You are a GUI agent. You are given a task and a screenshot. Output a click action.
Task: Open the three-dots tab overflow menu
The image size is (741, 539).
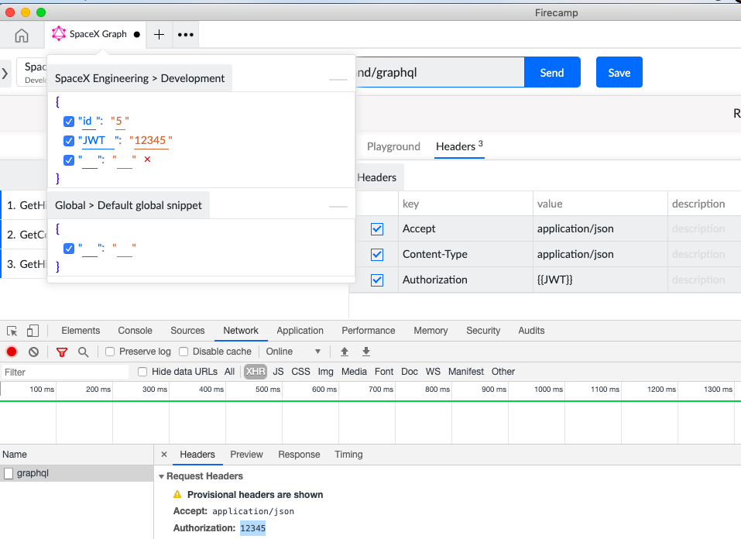tap(186, 35)
